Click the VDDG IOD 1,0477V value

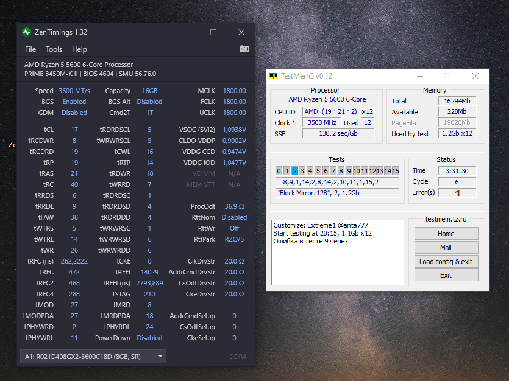click(234, 163)
